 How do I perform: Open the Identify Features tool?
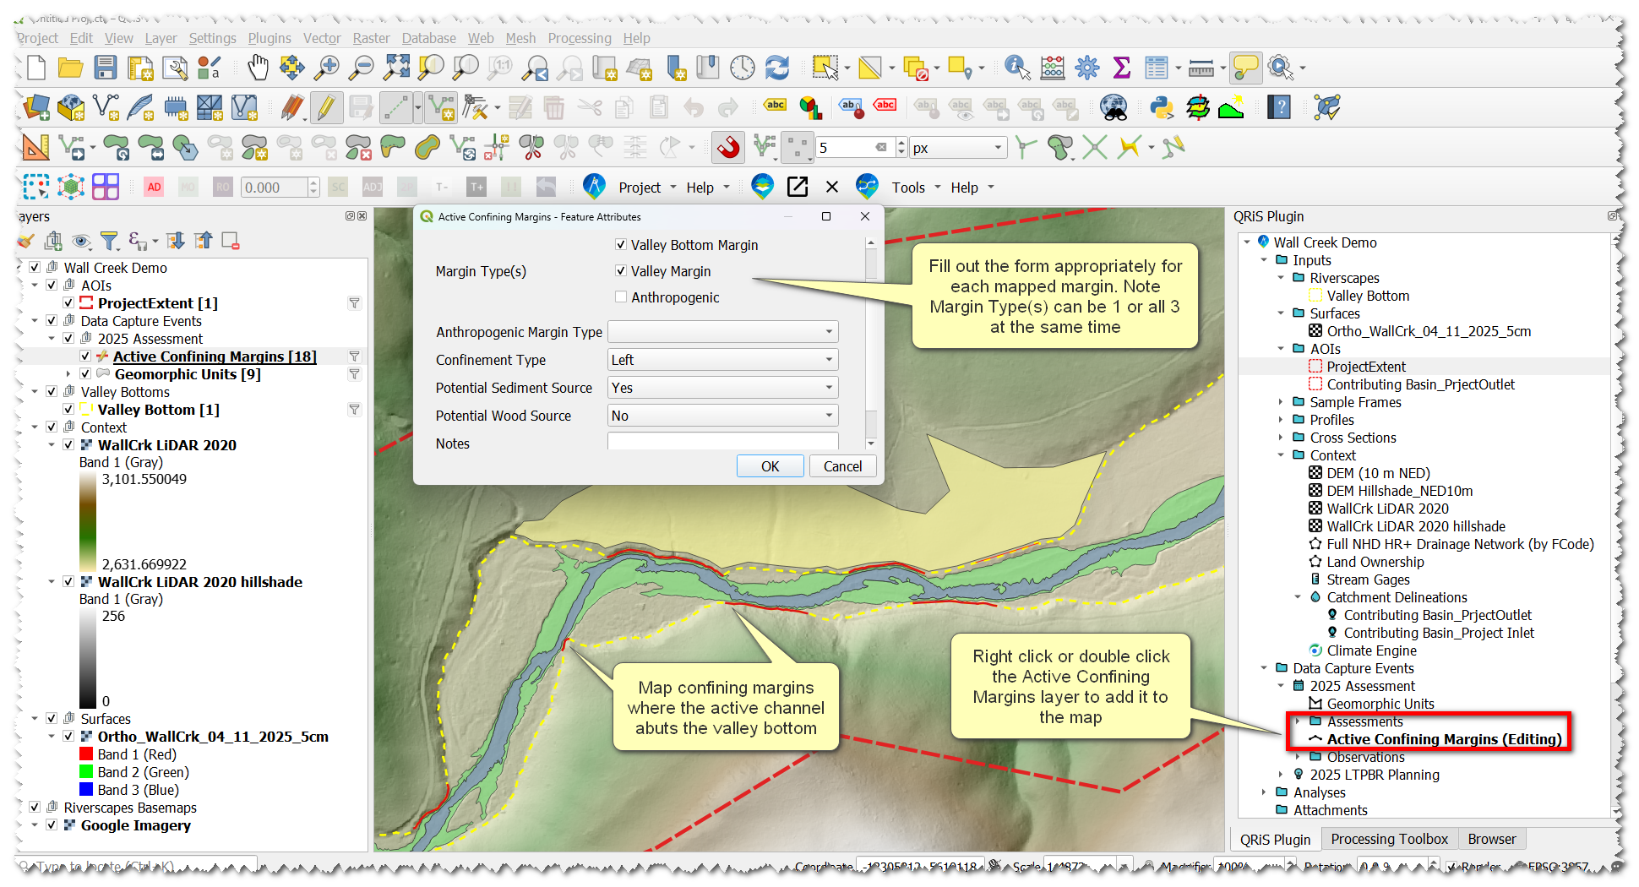[x=1017, y=68]
